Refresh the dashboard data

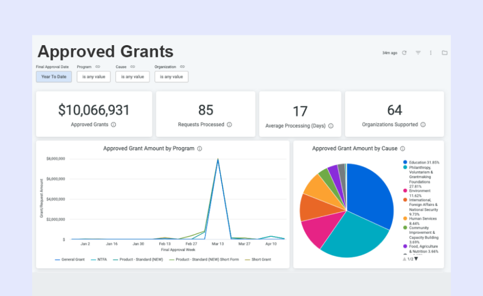tap(404, 53)
